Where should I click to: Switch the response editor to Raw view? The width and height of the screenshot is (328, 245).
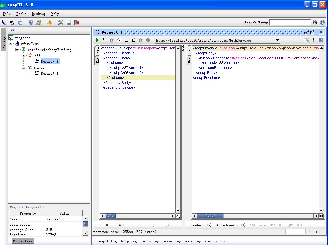(x=189, y=60)
